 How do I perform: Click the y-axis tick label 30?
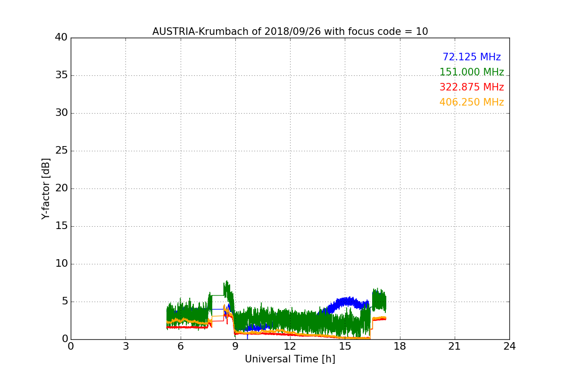[61, 113]
